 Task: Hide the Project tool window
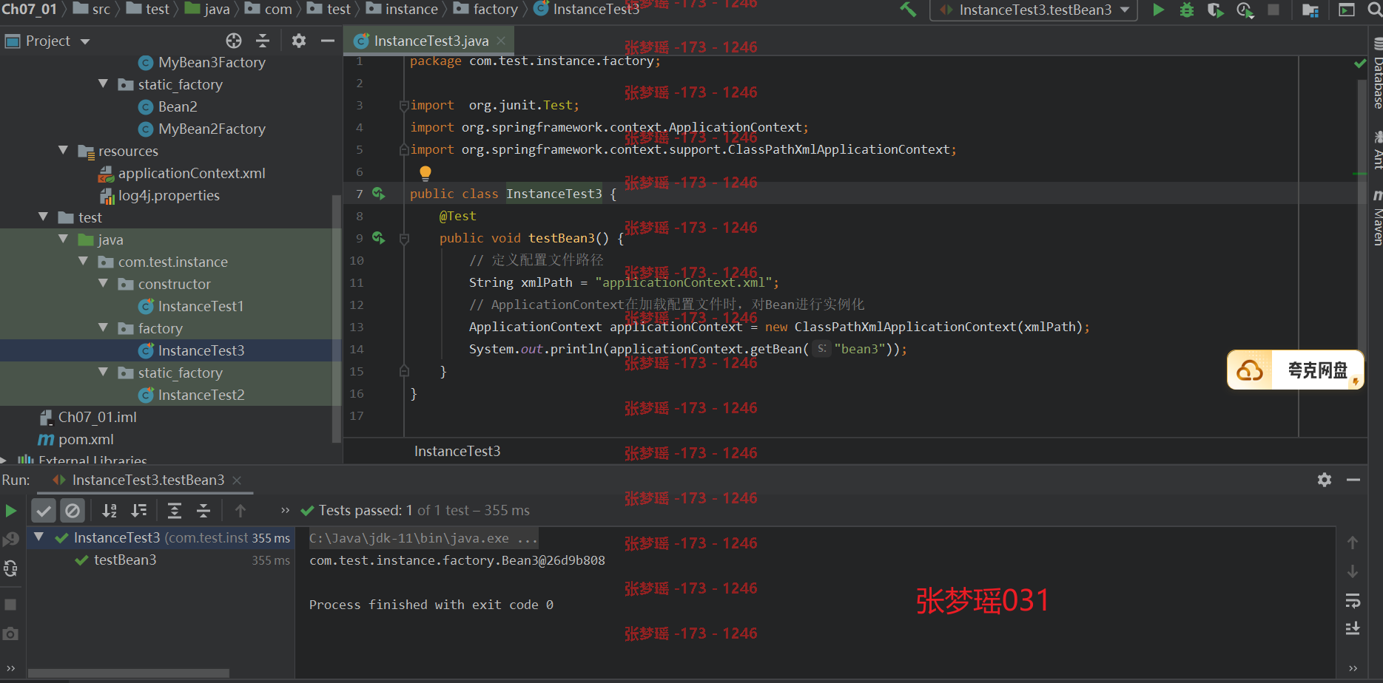(x=328, y=41)
